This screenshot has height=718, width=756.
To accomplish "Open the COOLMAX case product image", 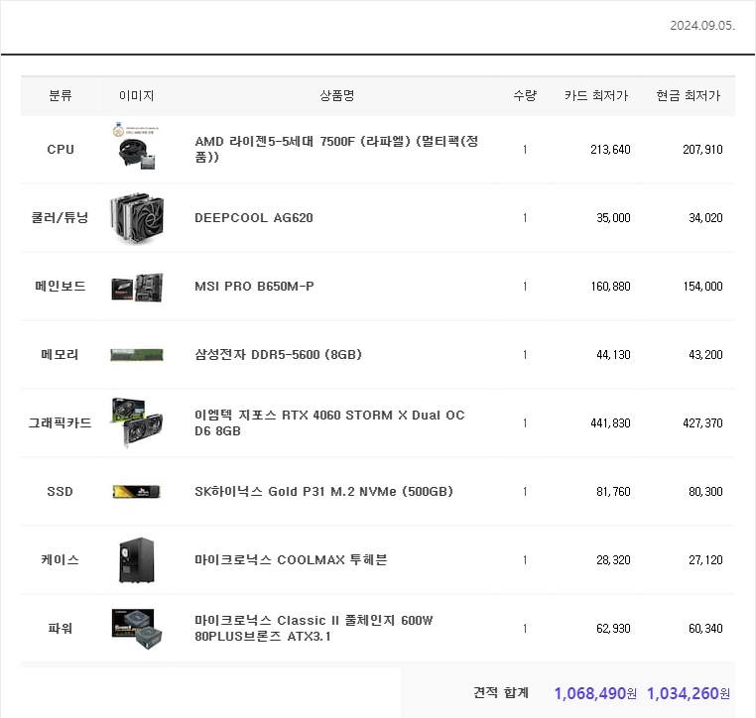I will pos(136,559).
